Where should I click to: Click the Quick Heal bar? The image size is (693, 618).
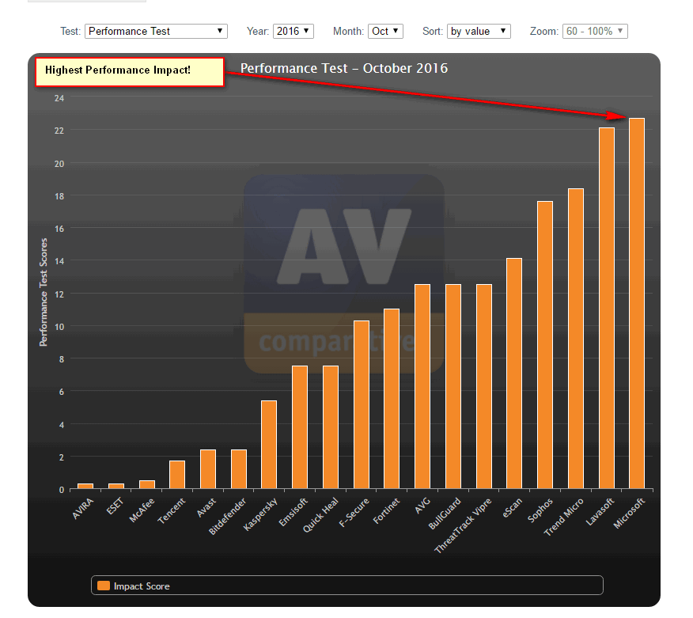(x=331, y=427)
